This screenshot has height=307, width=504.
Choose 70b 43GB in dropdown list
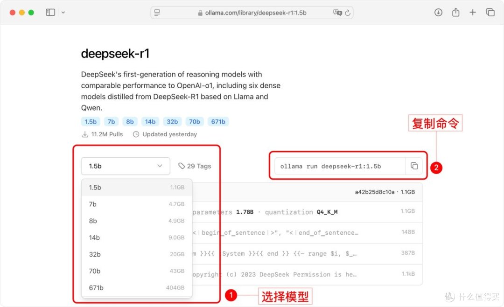(137, 271)
